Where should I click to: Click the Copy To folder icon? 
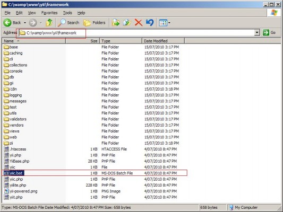coord(127,23)
